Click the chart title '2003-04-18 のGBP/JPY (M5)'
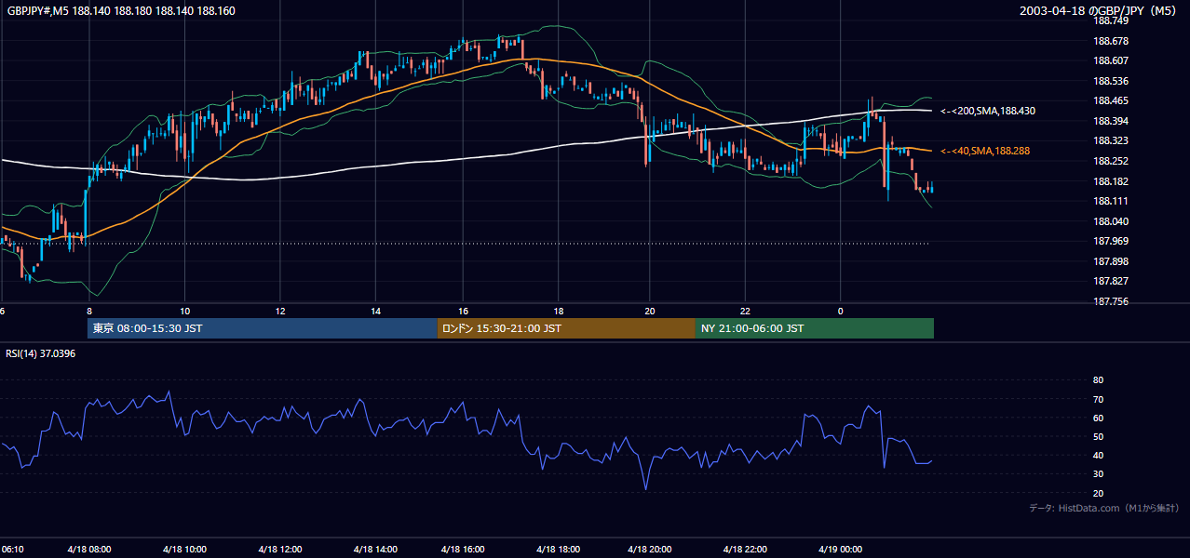Viewport: 1190px width, 558px height. 1099,11
